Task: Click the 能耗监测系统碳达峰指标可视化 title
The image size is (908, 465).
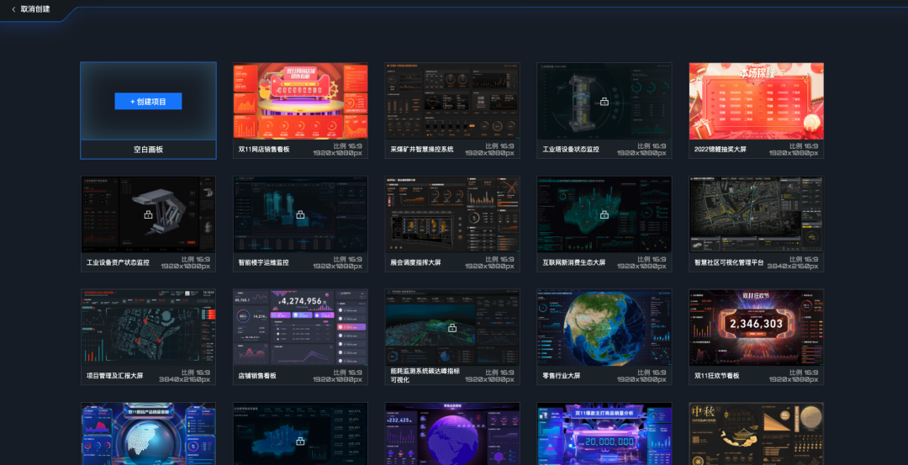Action: (x=425, y=375)
